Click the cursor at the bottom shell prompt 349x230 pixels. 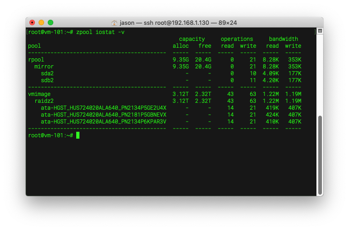point(78,135)
